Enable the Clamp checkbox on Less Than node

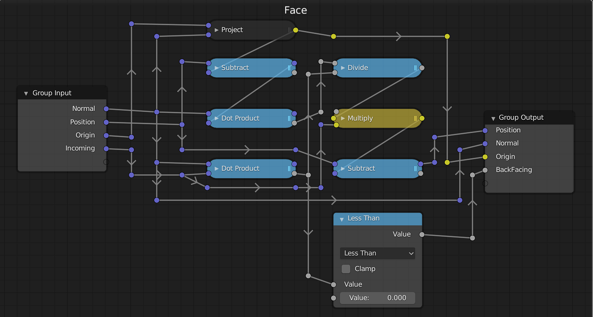pos(345,268)
